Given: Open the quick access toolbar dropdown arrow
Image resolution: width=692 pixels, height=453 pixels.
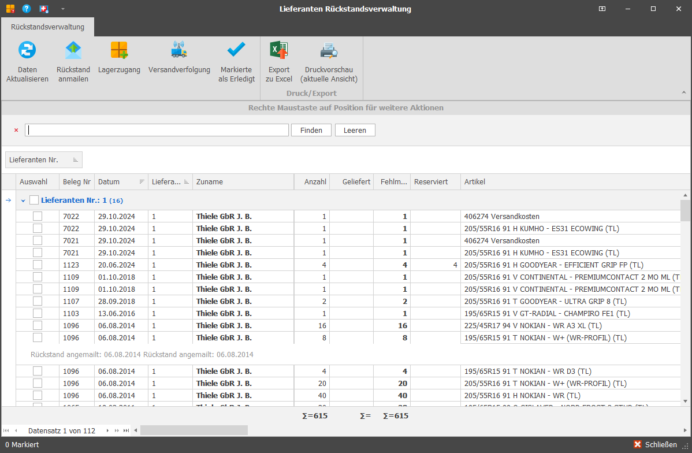Looking at the screenshot, I should click(62, 9).
